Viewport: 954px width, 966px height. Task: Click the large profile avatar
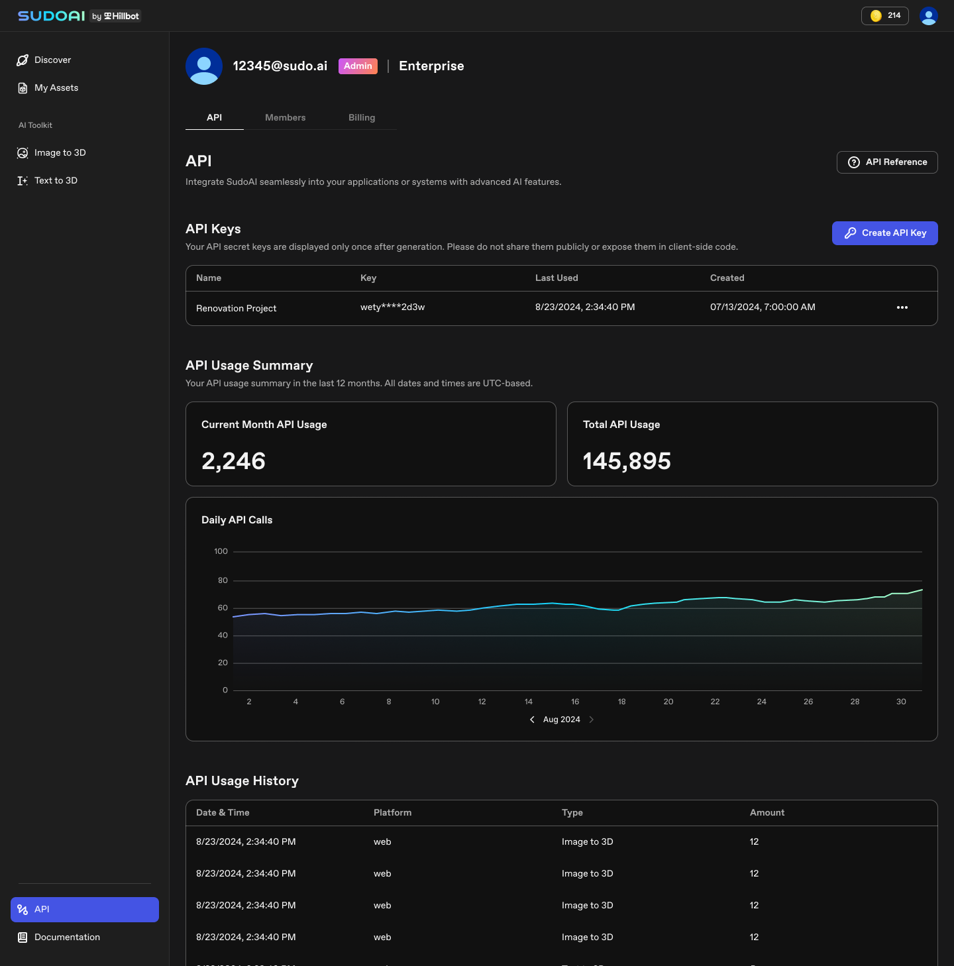tap(204, 66)
